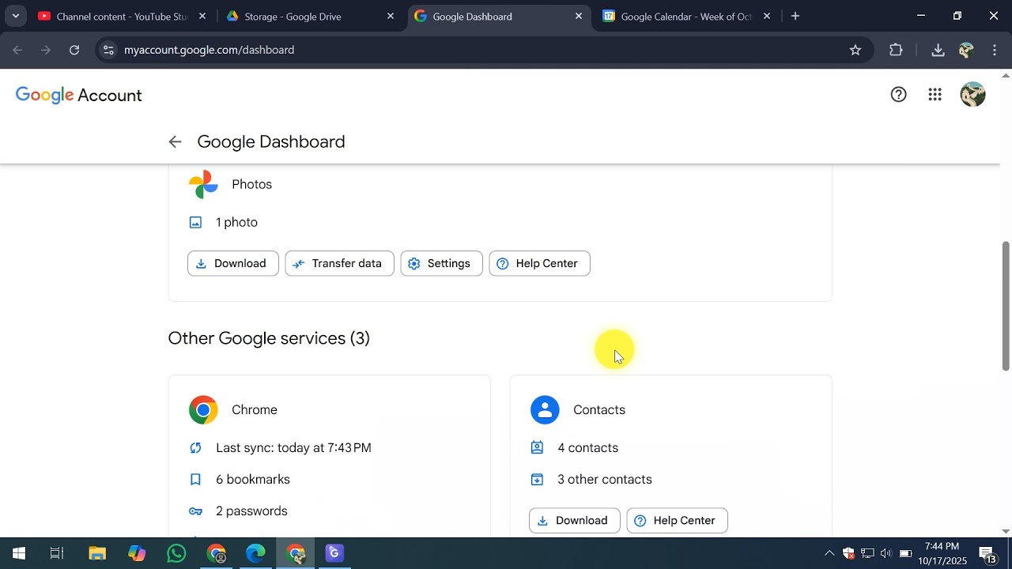Open the notification center on the taskbar
This screenshot has height=569, width=1012.
point(987,553)
